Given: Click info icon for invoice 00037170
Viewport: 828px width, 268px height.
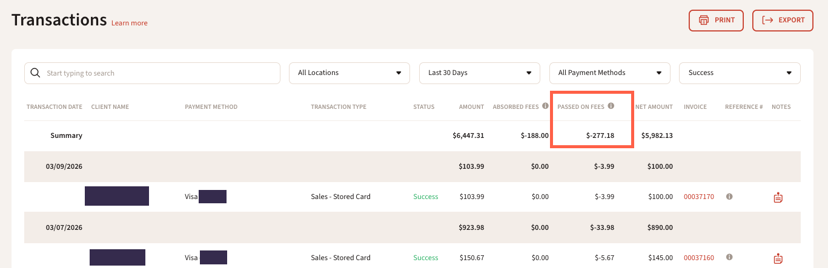Looking at the screenshot, I should tap(729, 197).
